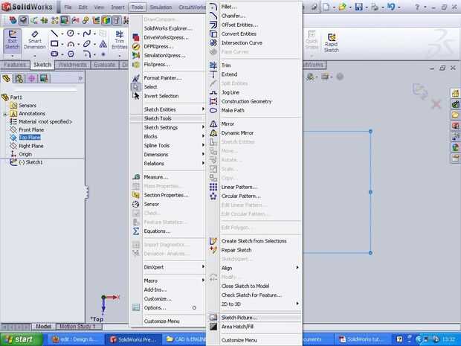Select the Line sketch tool

(54, 33)
